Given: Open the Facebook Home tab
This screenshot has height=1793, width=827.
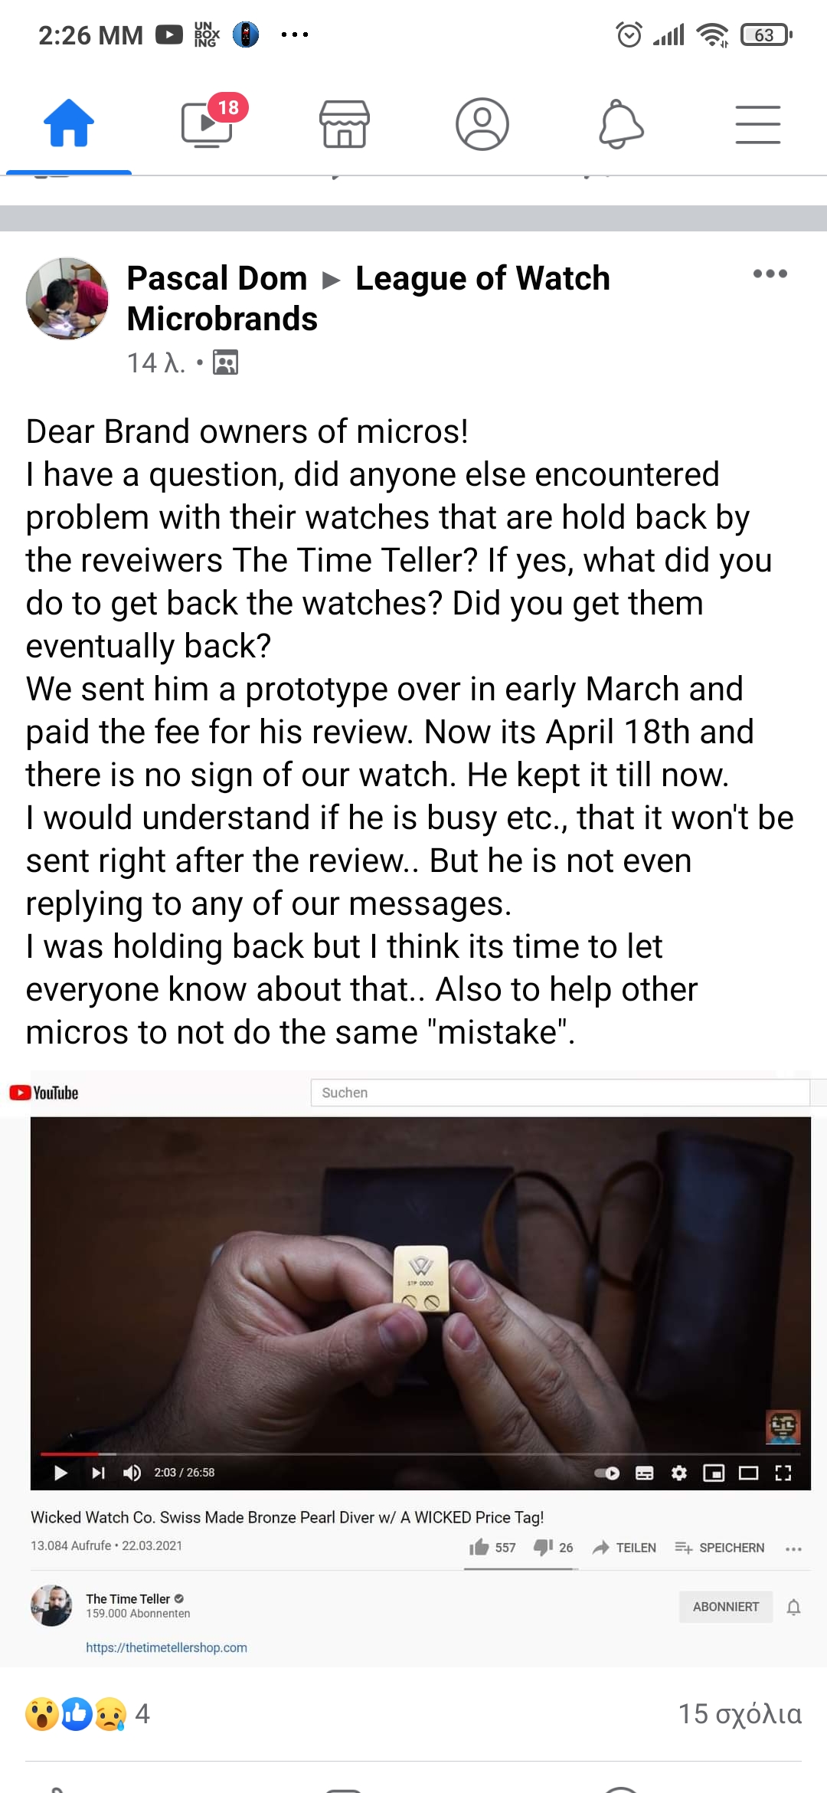Looking at the screenshot, I should (x=69, y=123).
